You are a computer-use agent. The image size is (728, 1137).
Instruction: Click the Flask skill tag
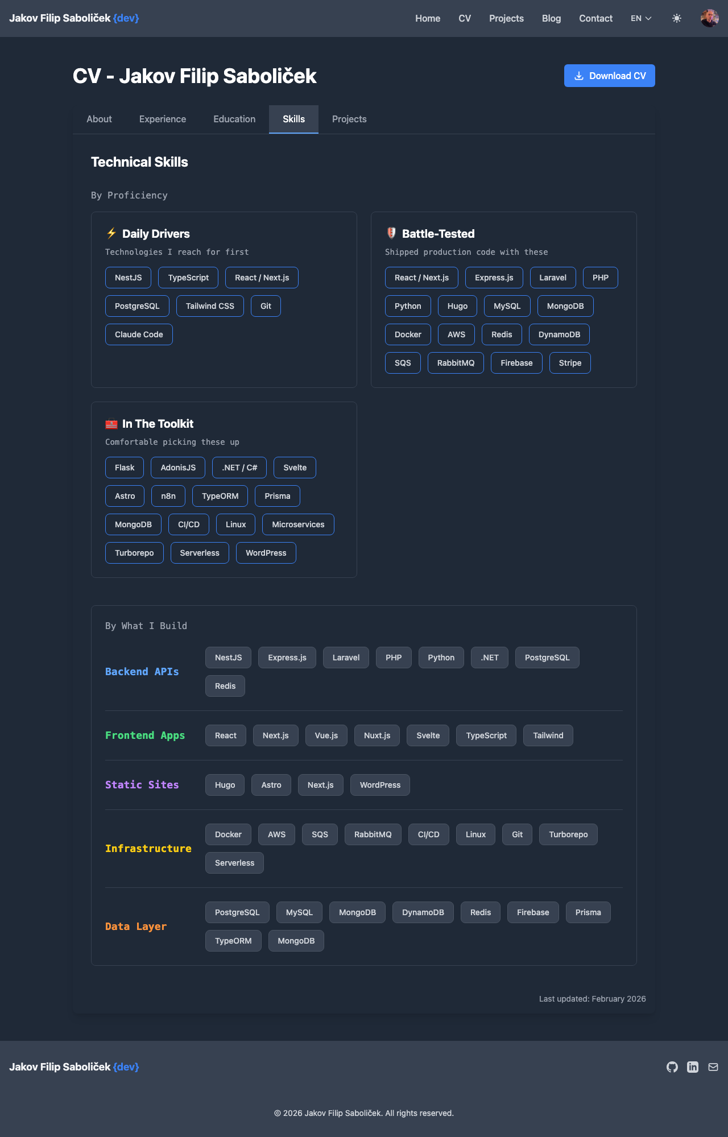(125, 468)
